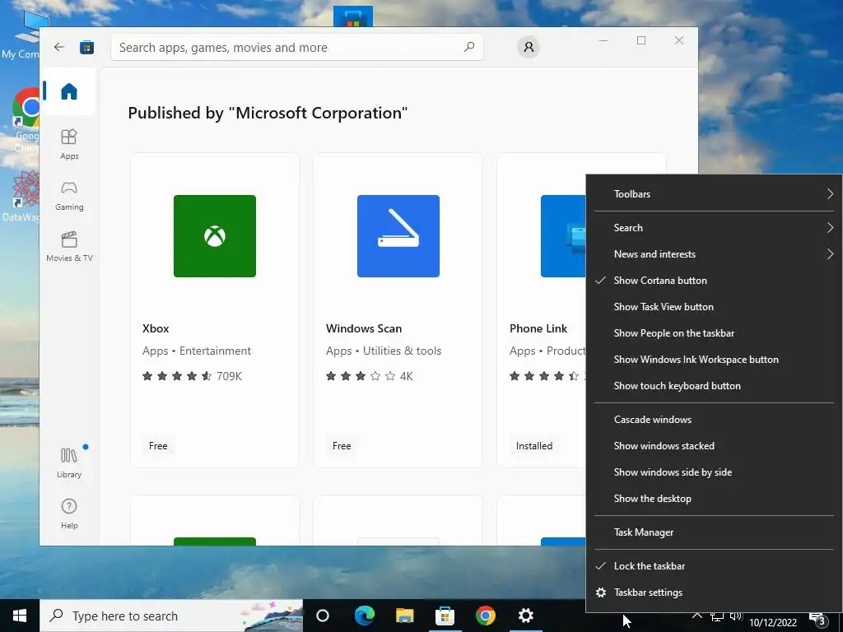The image size is (843, 632).
Task: Expand the Toolbars submenu
Action: point(714,194)
